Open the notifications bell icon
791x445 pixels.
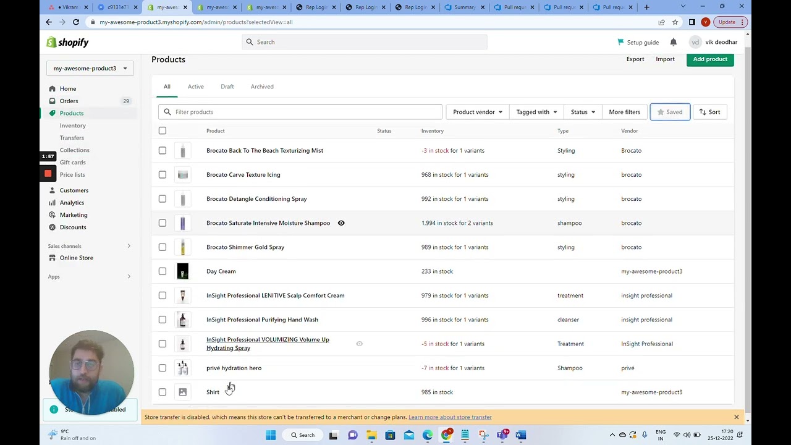click(x=673, y=42)
